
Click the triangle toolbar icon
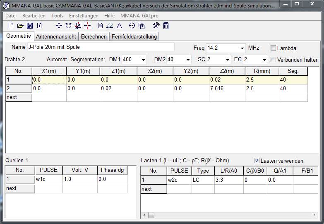pos(119,26)
